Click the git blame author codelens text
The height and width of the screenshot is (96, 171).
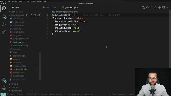(x=65, y=12)
